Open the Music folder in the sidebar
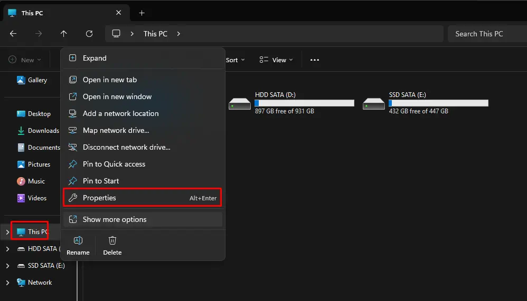 click(x=31, y=181)
